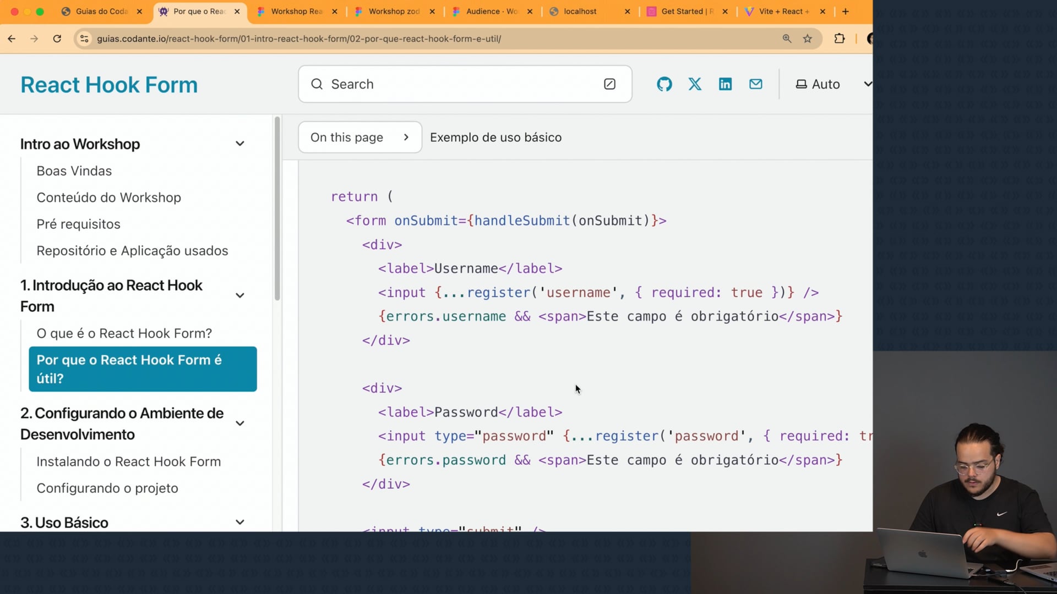Open the Pré requisitos page

tap(78, 224)
